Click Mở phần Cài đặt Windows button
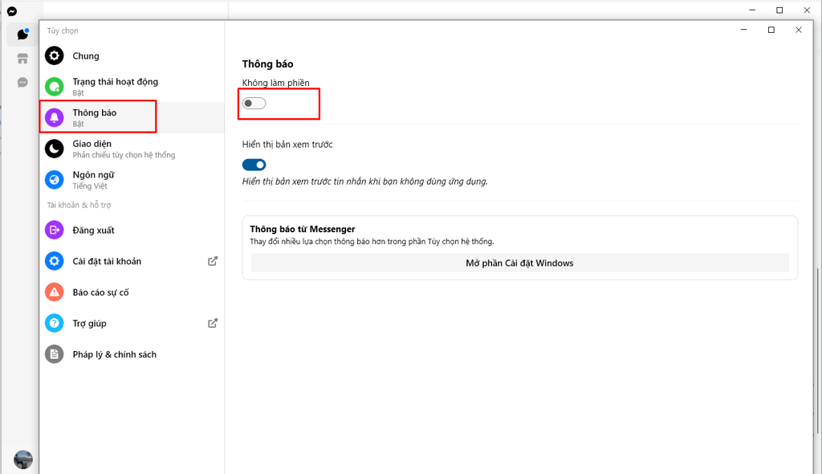The height and width of the screenshot is (474, 822). (519, 263)
